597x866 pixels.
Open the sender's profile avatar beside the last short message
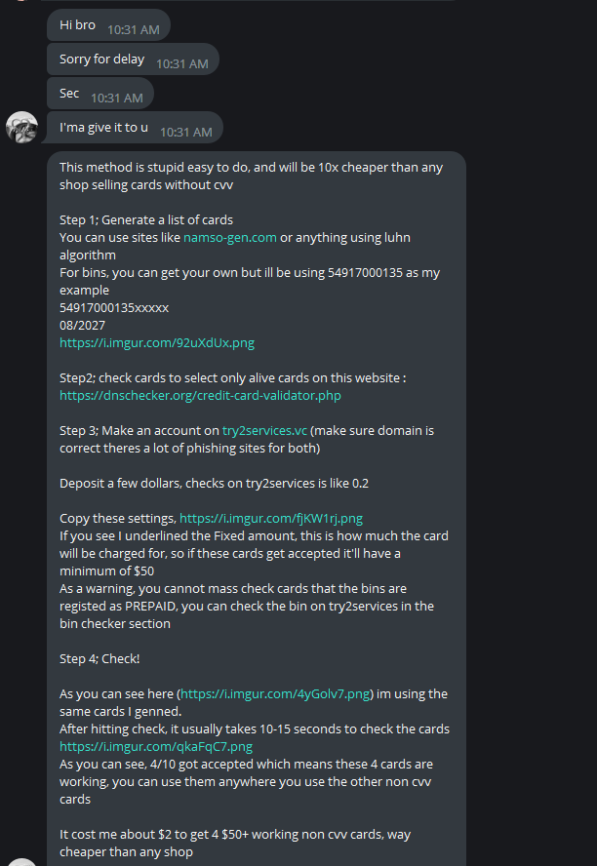[x=22, y=127]
